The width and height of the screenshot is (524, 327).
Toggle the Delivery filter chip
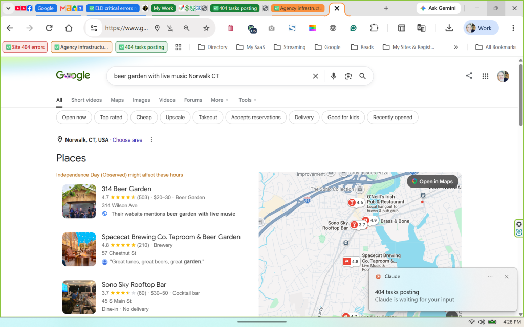(304, 118)
